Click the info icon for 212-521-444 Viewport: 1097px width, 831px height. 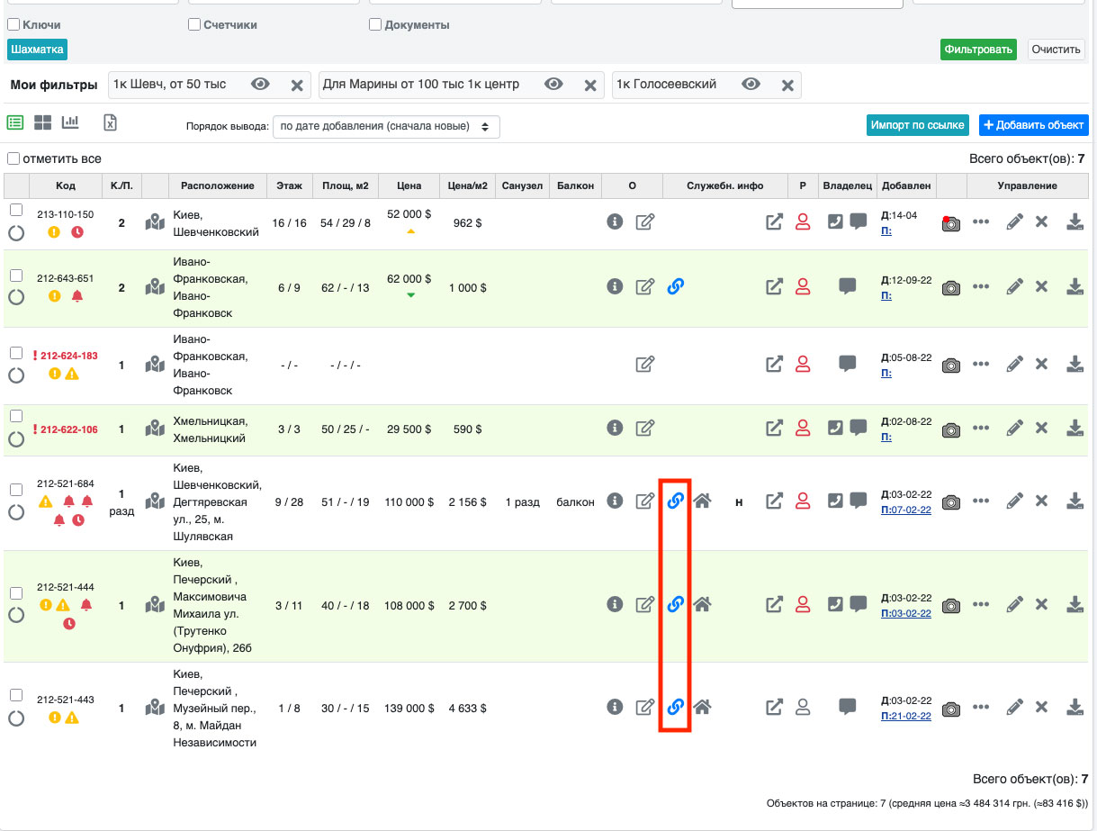615,604
